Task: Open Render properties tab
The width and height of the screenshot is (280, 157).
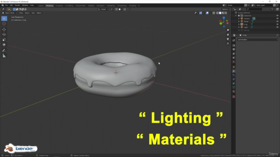Action: coord(234,45)
